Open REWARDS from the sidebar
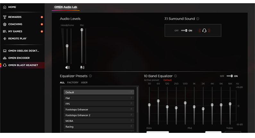This screenshot has height=138, width=255. pyautogui.click(x=15, y=17)
